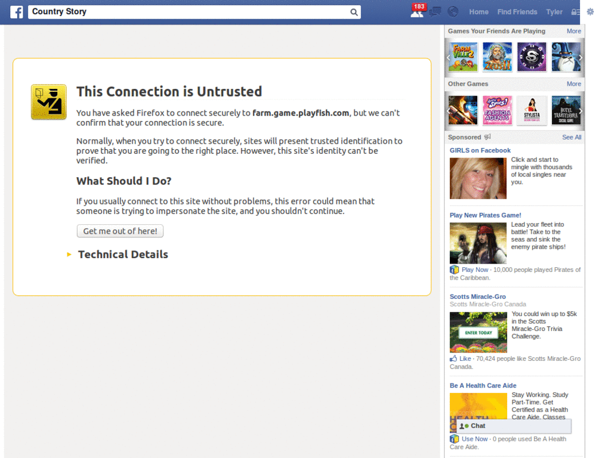Screen dimensions: 611x458
Task: Click the farm.game.playfish.com domain text
Action: pos(301,113)
